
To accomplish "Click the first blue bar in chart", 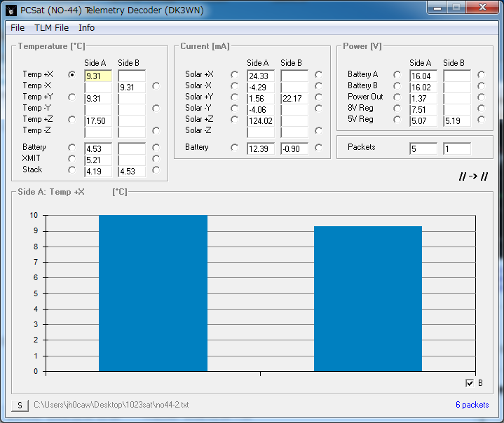I will [153, 293].
